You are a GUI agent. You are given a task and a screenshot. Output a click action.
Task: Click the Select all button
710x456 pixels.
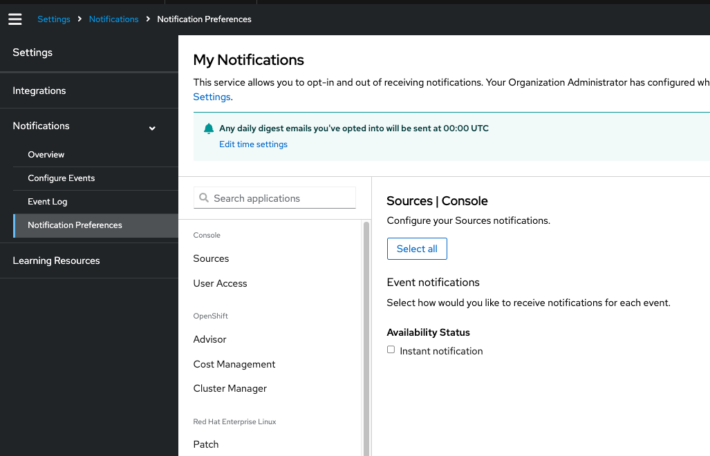(x=417, y=249)
